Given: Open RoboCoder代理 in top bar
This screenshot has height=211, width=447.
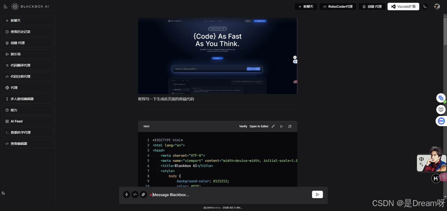Looking at the screenshot, I should (x=338, y=7).
